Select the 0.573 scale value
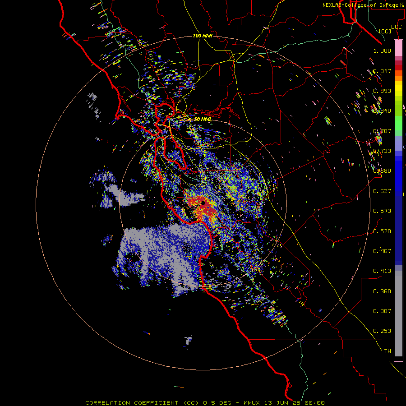The image size is (406, 406). click(382, 211)
